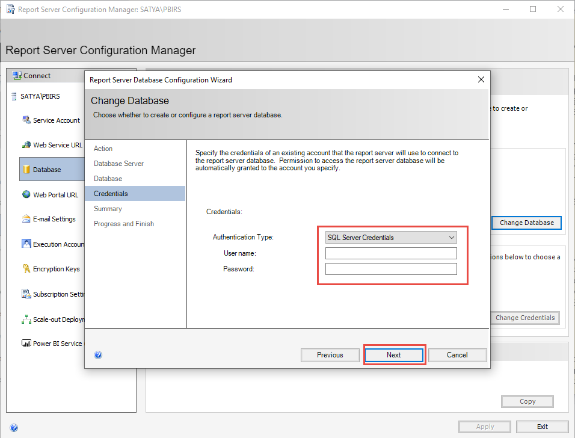Open Power BI Service settings
575x438 pixels.
[56, 343]
